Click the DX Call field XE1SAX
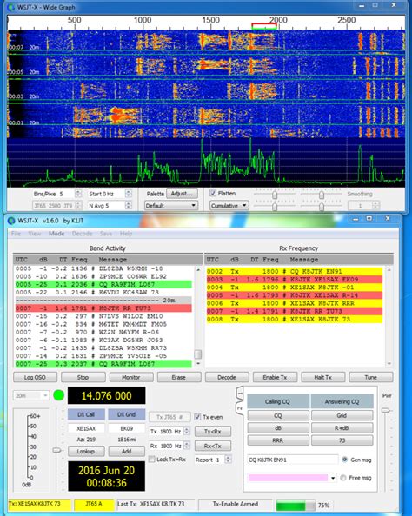 (x=86, y=429)
